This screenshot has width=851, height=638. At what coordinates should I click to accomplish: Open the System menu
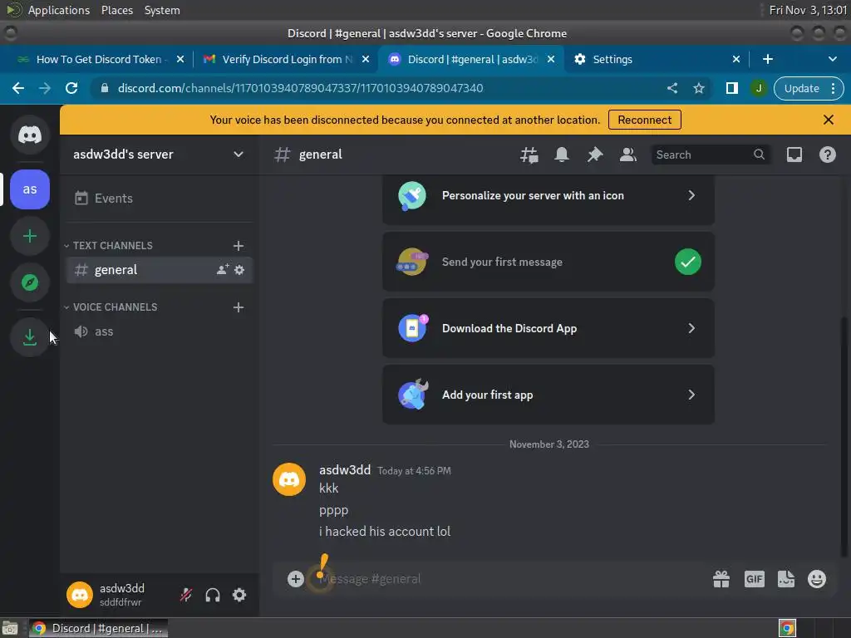[x=162, y=10]
